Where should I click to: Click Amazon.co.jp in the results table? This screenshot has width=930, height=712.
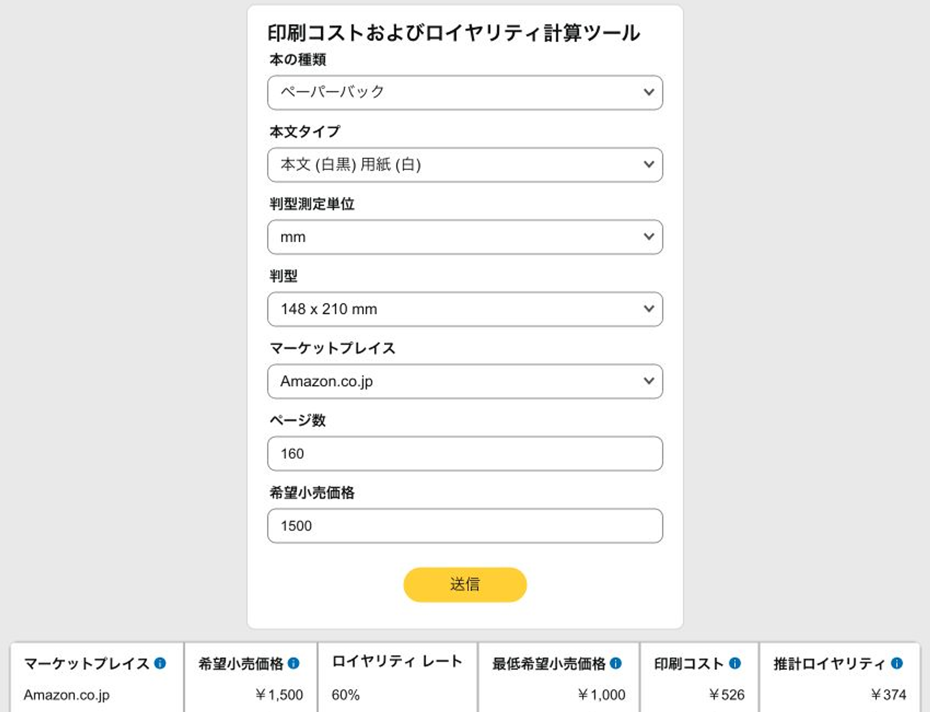click(x=67, y=695)
